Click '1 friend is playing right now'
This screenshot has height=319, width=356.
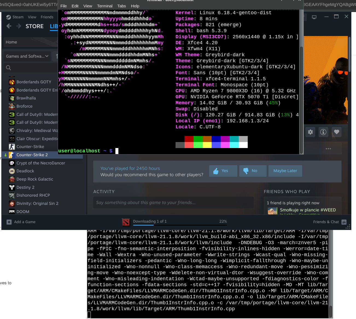click(x=293, y=203)
